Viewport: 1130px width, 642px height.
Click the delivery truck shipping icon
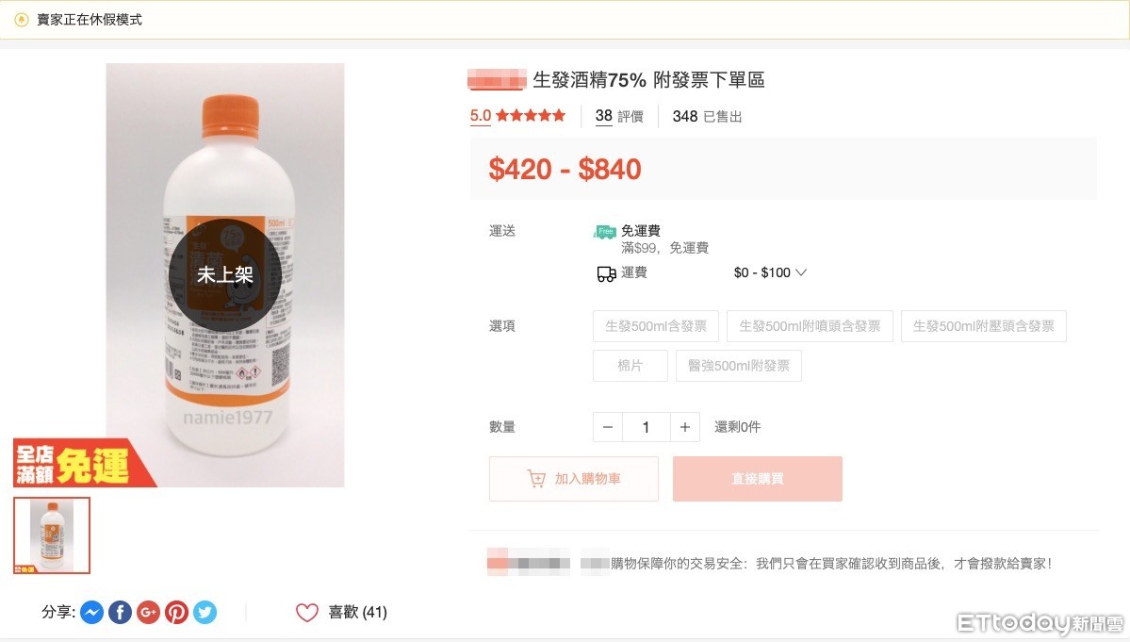606,273
